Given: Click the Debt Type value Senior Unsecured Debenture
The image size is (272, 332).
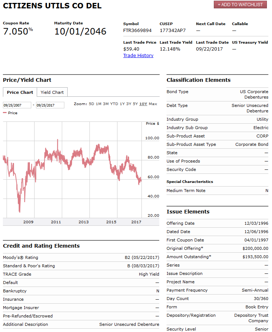Looking at the screenshot, I should pyautogui.click(x=250, y=108).
